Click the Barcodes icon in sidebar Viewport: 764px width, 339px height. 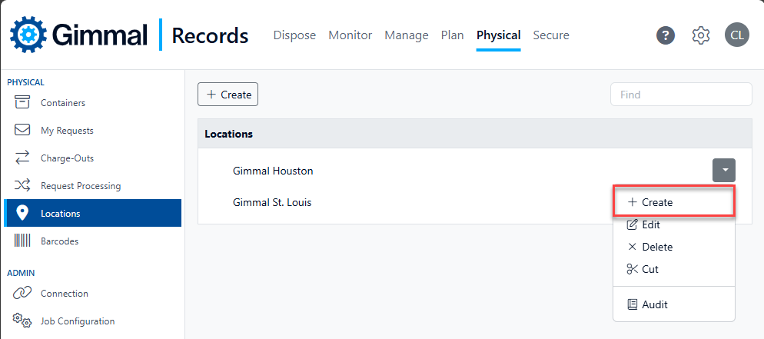22,241
